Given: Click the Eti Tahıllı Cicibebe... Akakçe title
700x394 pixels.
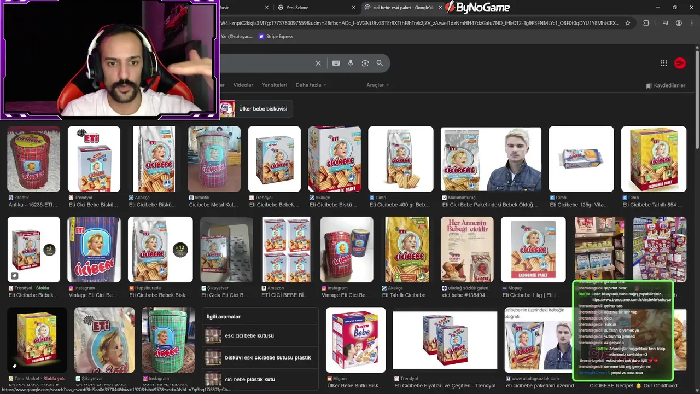Looking at the screenshot, I should click(407, 296).
